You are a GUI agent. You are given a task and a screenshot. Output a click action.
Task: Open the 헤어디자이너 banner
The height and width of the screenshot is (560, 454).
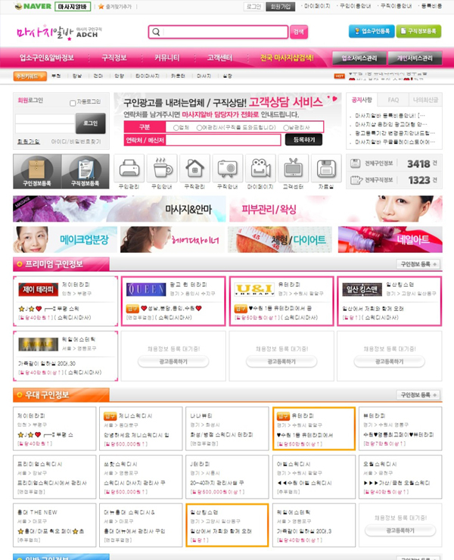(x=173, y=240)
